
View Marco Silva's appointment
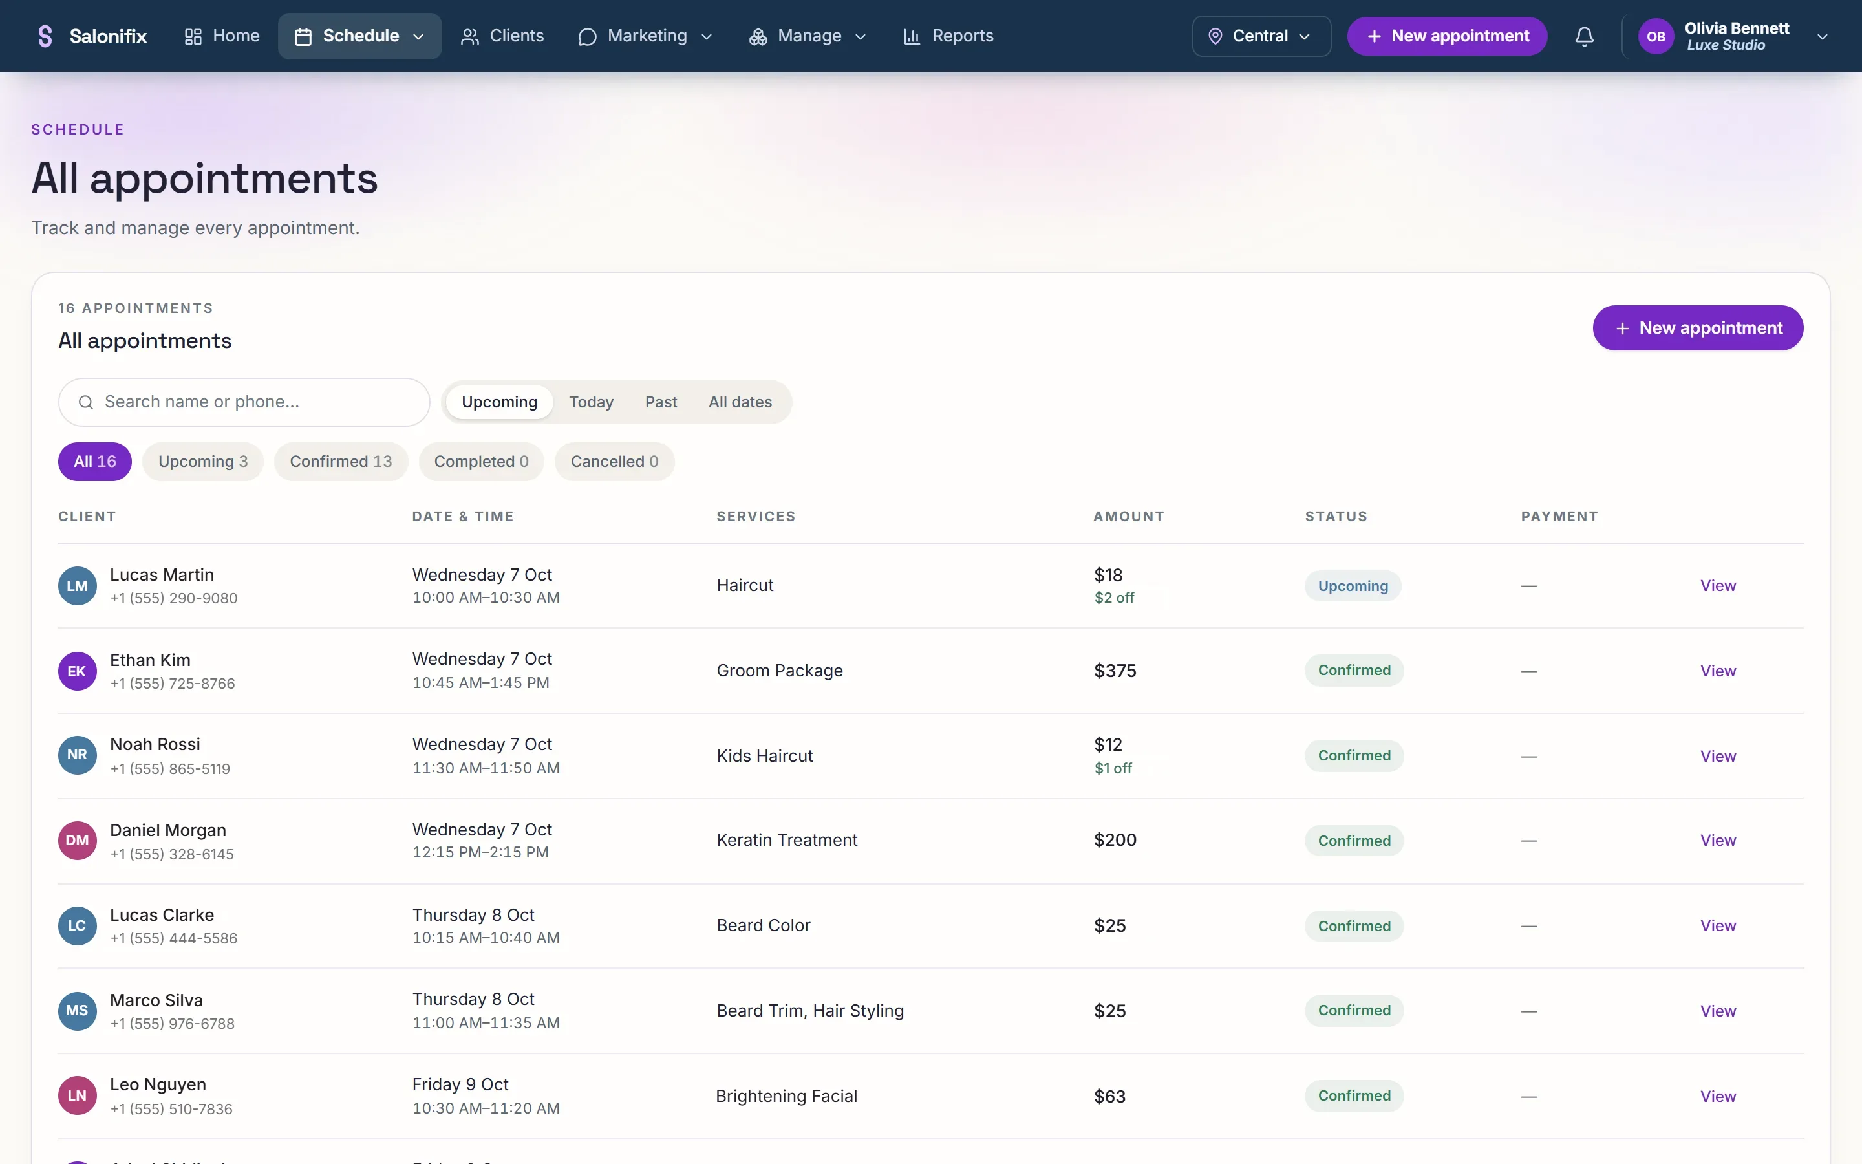1717,1011
